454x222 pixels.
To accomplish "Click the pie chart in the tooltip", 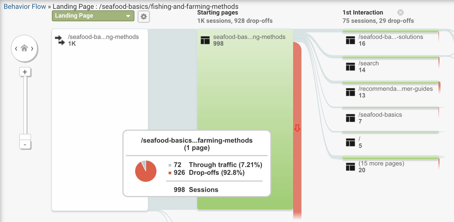I will pos(146,171).
